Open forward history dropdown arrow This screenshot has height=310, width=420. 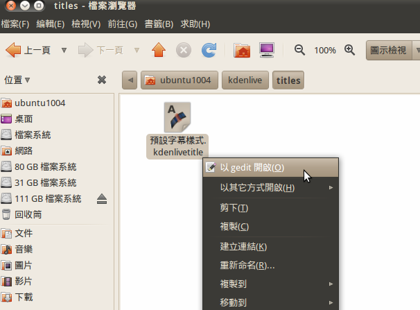click(137, 50)
